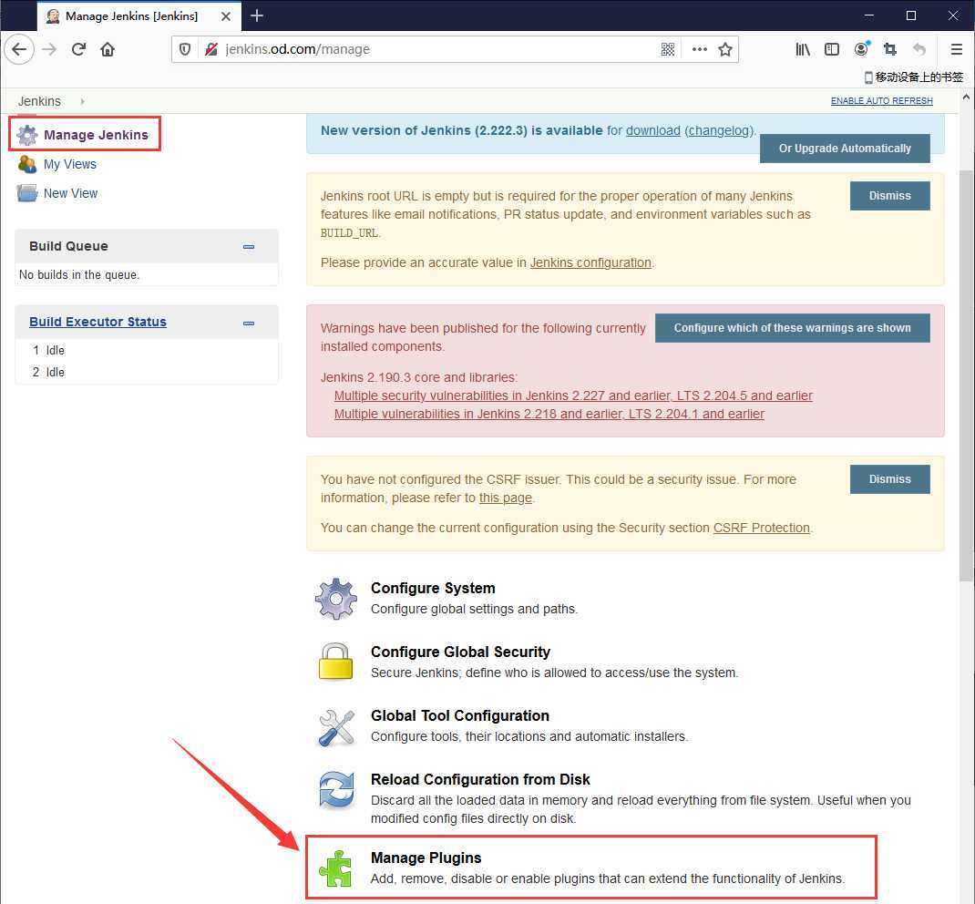Click the insecure connection lock icon
The height and width of the screenshot is (904, 975).
pyautogui.click(x=211, y=49)
